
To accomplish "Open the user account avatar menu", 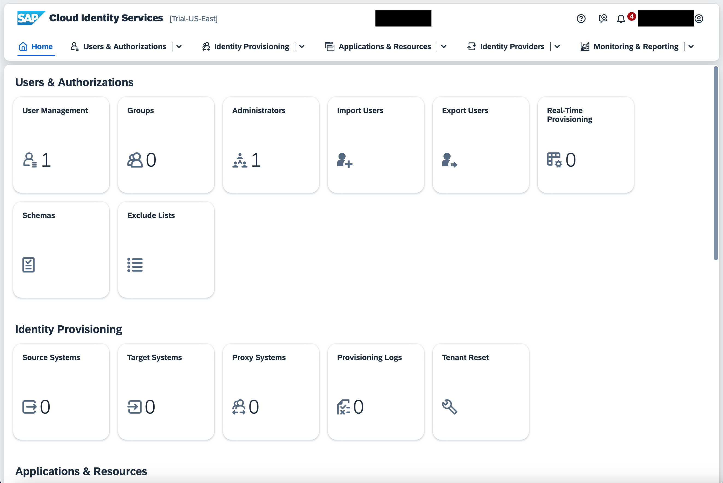I will [698, 19].
